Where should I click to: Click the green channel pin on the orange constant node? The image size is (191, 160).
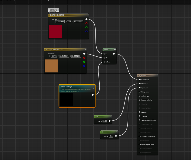(84, 62)
